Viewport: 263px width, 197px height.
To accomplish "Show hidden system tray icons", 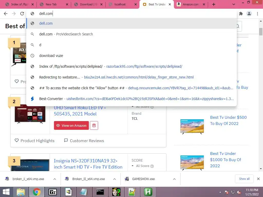I will tap(220, 192).
